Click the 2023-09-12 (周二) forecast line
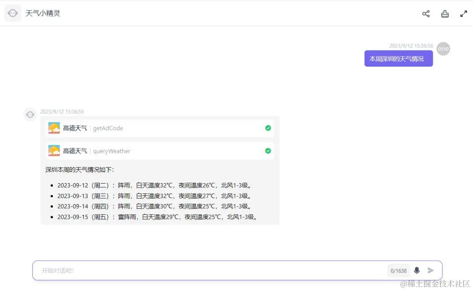Screen dimensions: 473x291 154,185
